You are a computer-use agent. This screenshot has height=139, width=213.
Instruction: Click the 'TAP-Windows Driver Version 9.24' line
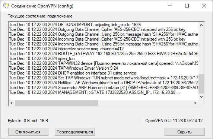(x=63, y=68)
